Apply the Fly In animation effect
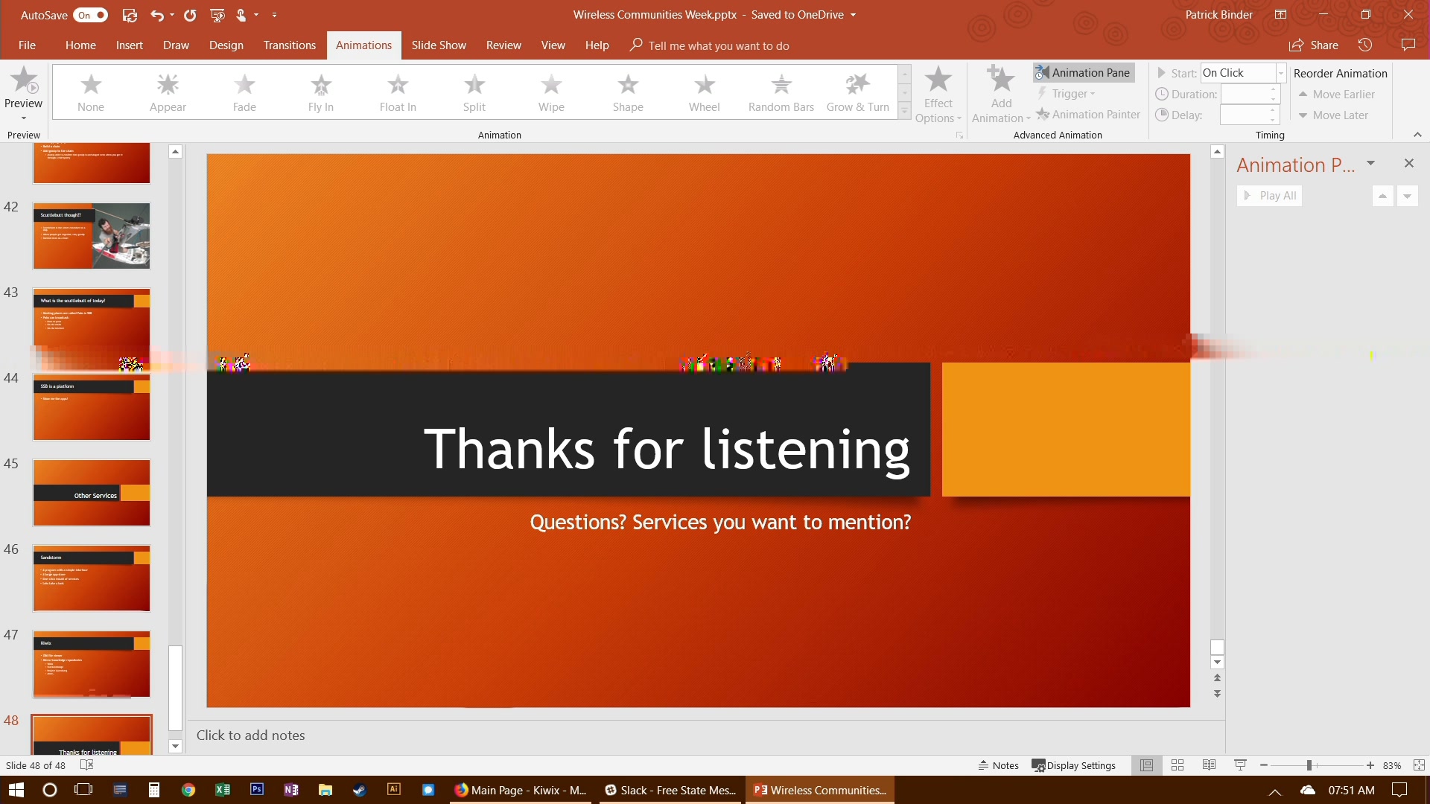 coord(320,92)
